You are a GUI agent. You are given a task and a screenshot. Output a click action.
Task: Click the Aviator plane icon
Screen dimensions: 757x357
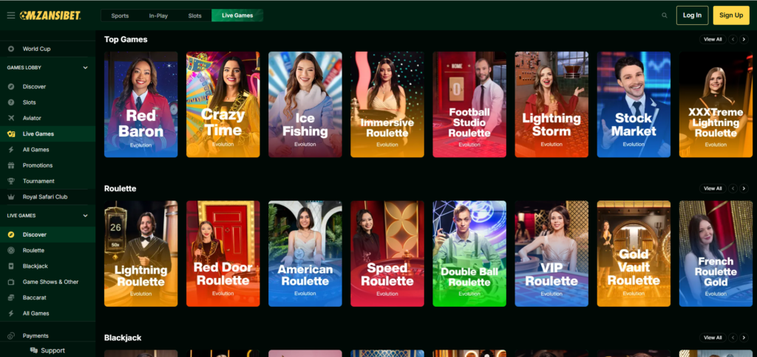pyautogui.click(x=12, y=118)
